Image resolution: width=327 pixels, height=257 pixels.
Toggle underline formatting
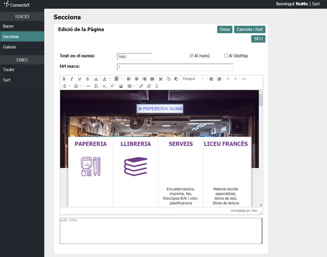[x=80, y=79]
